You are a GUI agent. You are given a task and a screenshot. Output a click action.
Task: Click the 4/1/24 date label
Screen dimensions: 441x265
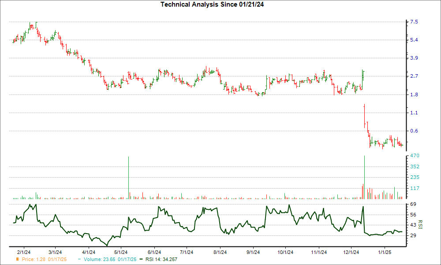click(x=89, y=252)
